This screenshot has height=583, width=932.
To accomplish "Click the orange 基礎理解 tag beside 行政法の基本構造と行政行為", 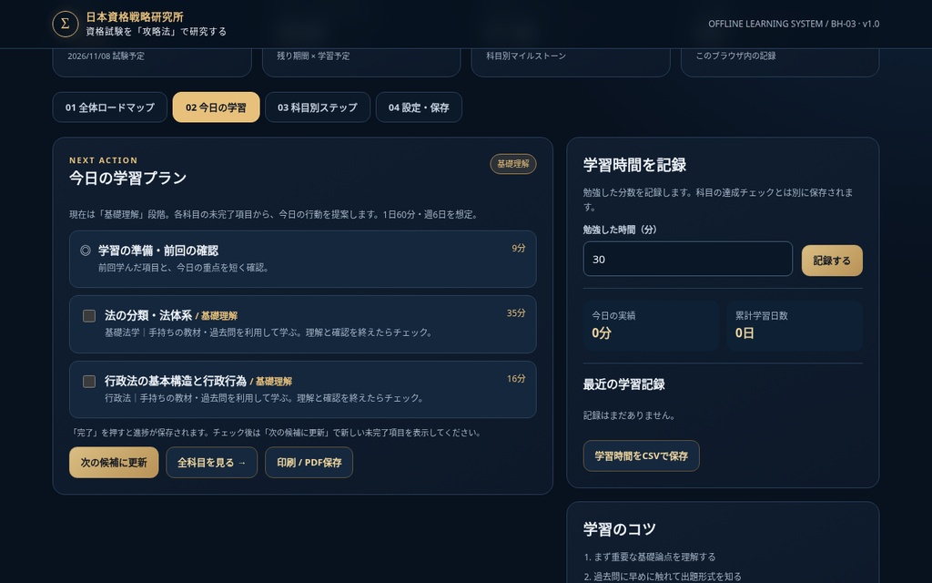I will 274,382.
